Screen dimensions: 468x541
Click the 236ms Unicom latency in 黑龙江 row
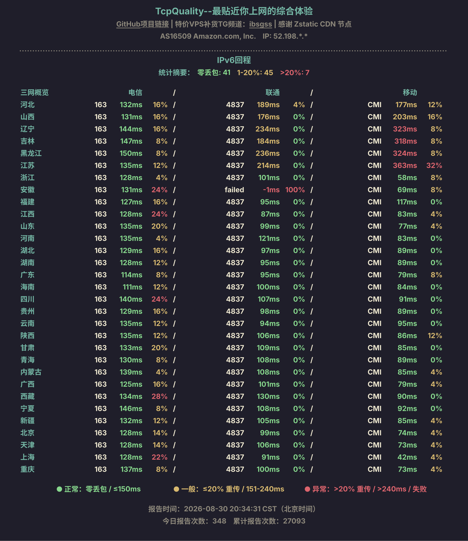pos(267,153)
